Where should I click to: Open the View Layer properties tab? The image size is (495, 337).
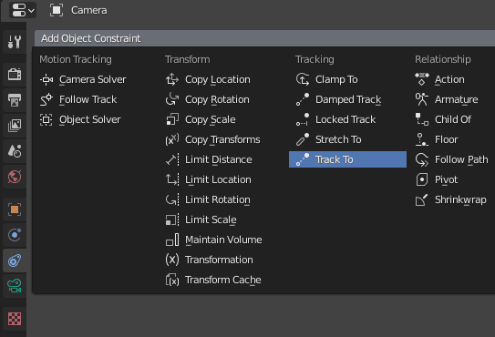(x=15, y=126)
